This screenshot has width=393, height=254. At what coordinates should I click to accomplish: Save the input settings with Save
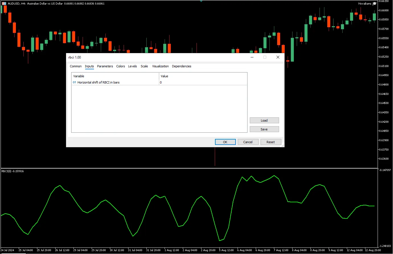click(x=264, y=129)
